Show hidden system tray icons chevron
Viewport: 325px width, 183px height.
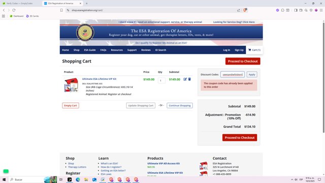292,179
